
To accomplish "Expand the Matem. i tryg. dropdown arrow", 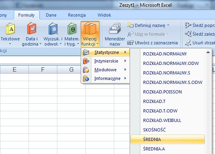I will coord(78,44).
